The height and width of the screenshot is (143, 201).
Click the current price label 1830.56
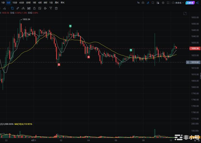coord(195,48)
